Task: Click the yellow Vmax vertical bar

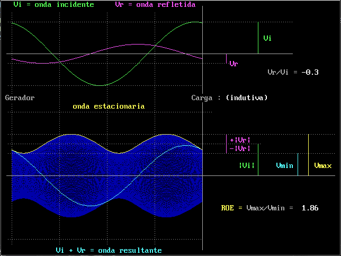Action: [x=308, y=155]
